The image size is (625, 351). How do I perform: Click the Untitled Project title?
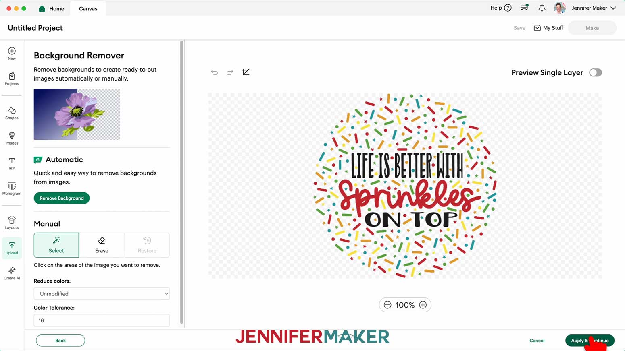coord(35,28)
